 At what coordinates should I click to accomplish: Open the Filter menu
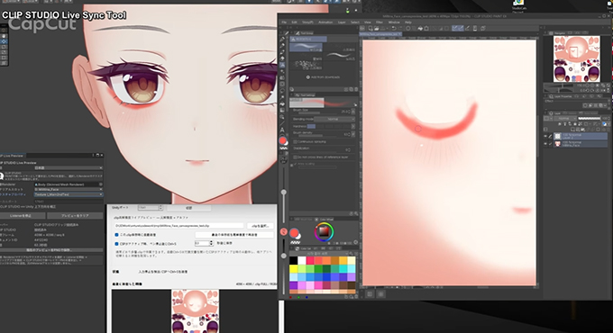pos(380,22)
